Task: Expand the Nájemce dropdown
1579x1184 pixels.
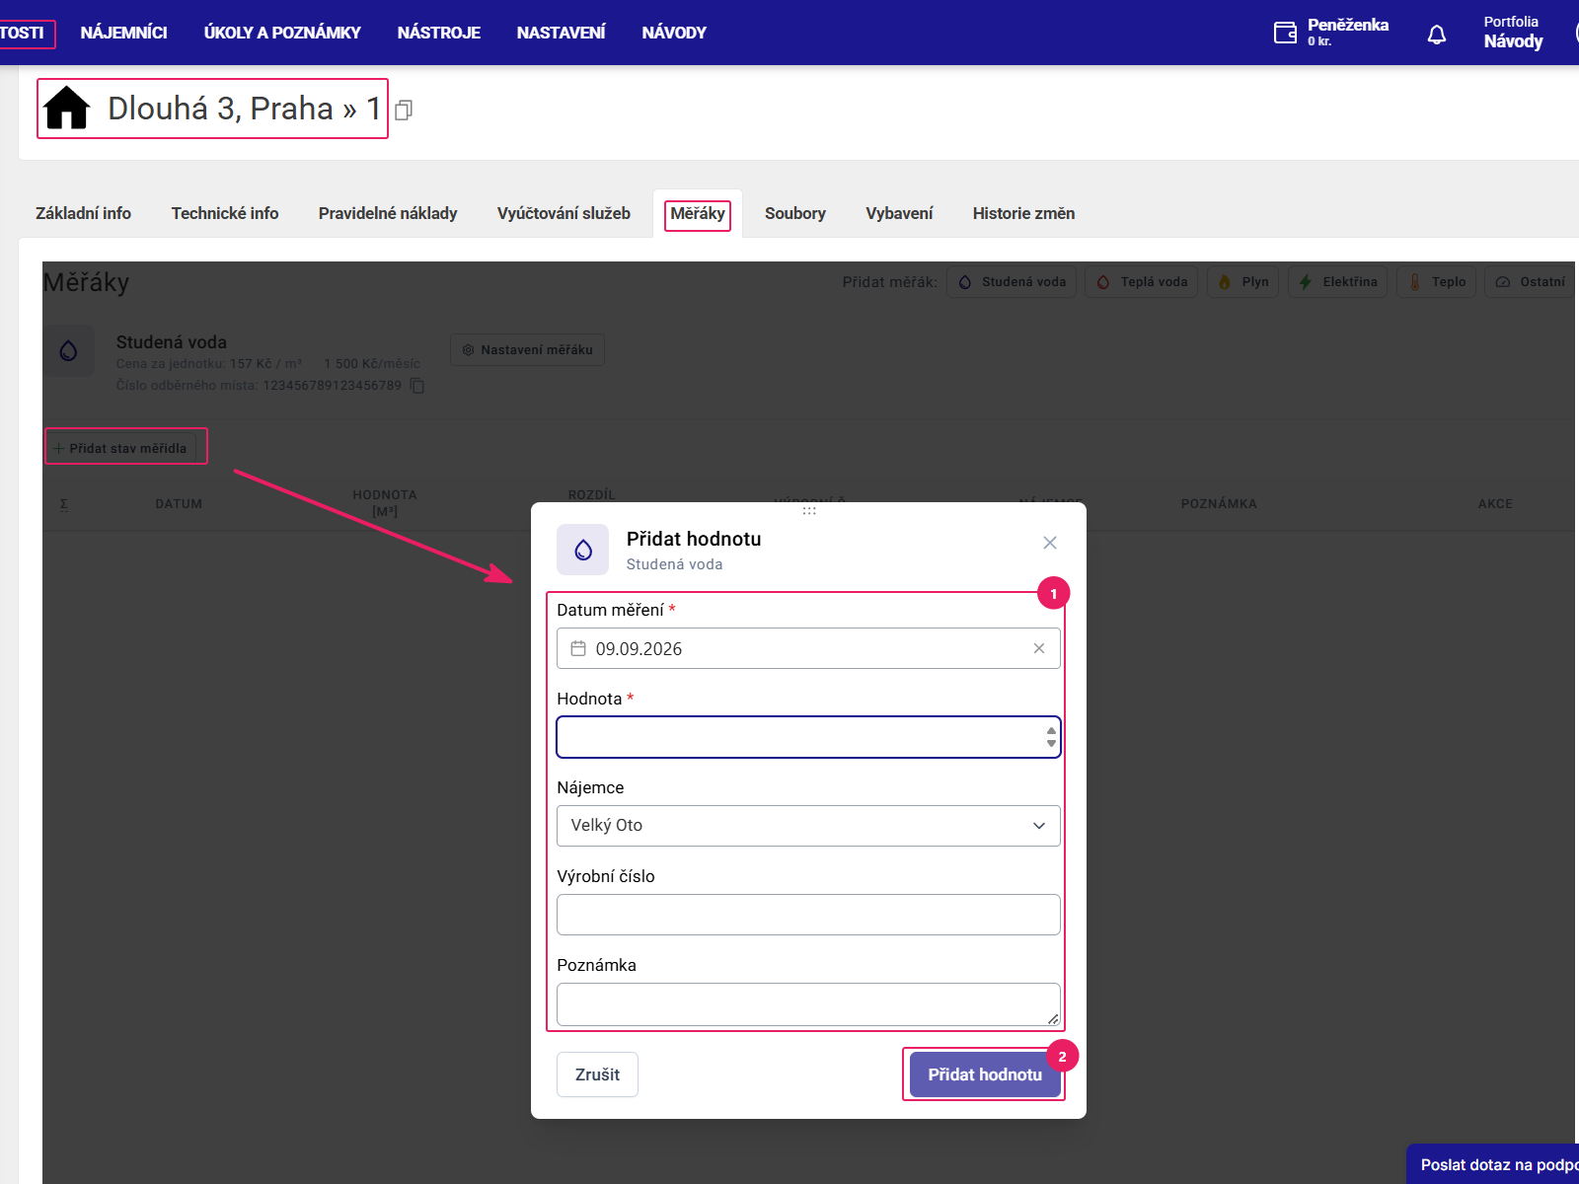Action: pyautogui.click(x=808, y=826)
